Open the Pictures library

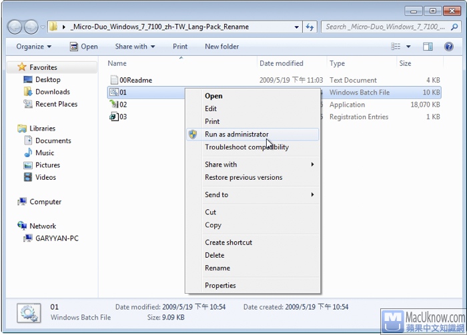tap(47, 165)
